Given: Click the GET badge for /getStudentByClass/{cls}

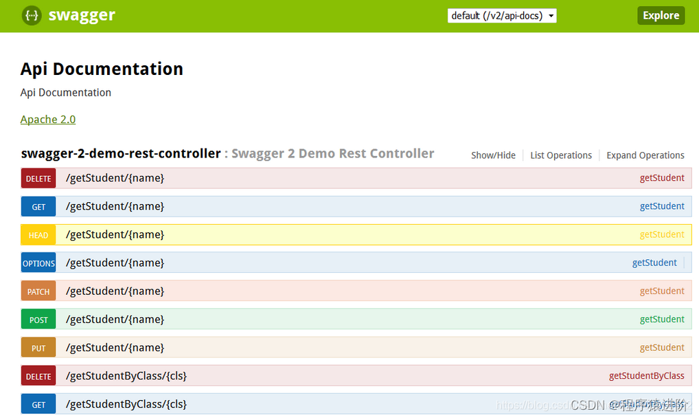Looking at the screenshot, I should [x=38, y=404].
